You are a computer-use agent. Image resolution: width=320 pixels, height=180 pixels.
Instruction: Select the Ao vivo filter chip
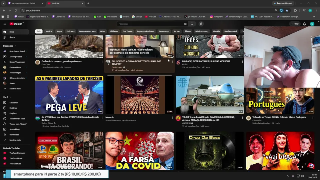[x=177, y=31]
